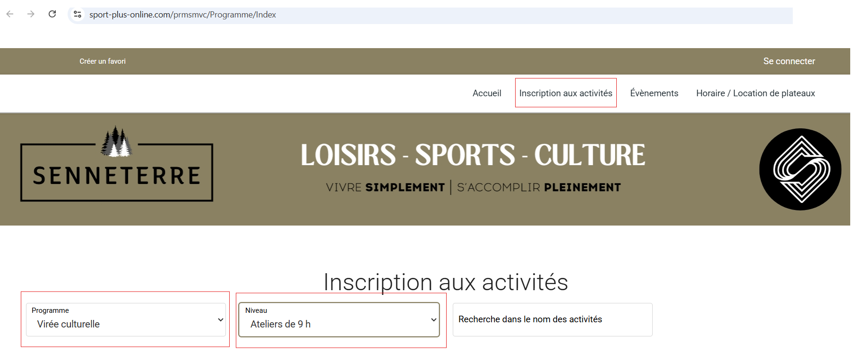
Task: Click the black circular emblem logo
Action: point(800,169)
